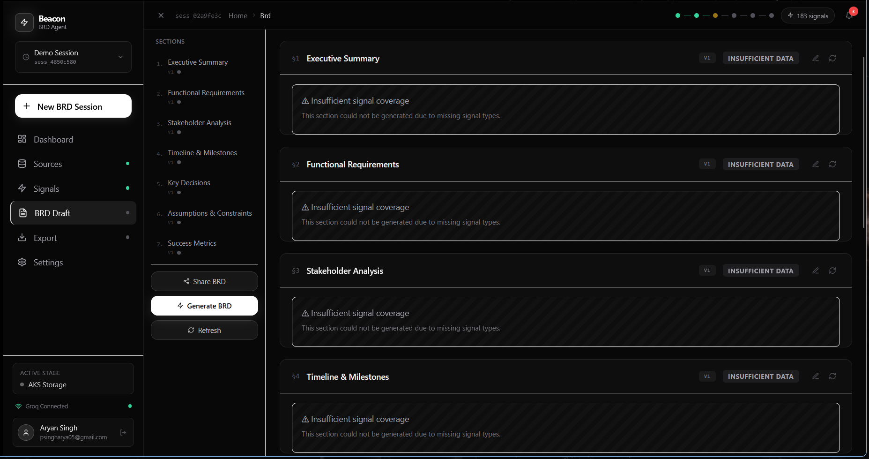Image resolution: width=869 pixels, height=459 pixels.
Task: Click the logout icon beside Aryan Singh
Action: pyautogui.click(x=123, y=432)
